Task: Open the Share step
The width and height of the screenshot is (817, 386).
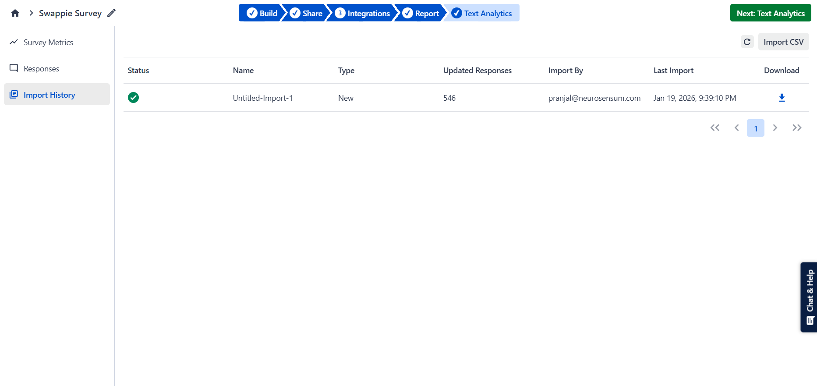Action: coord(306,13)
